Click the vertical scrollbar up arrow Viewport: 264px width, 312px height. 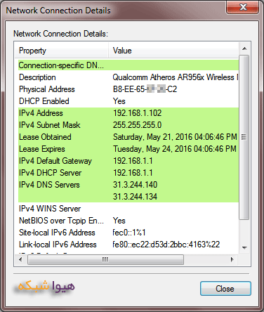(x=244, y=48)
